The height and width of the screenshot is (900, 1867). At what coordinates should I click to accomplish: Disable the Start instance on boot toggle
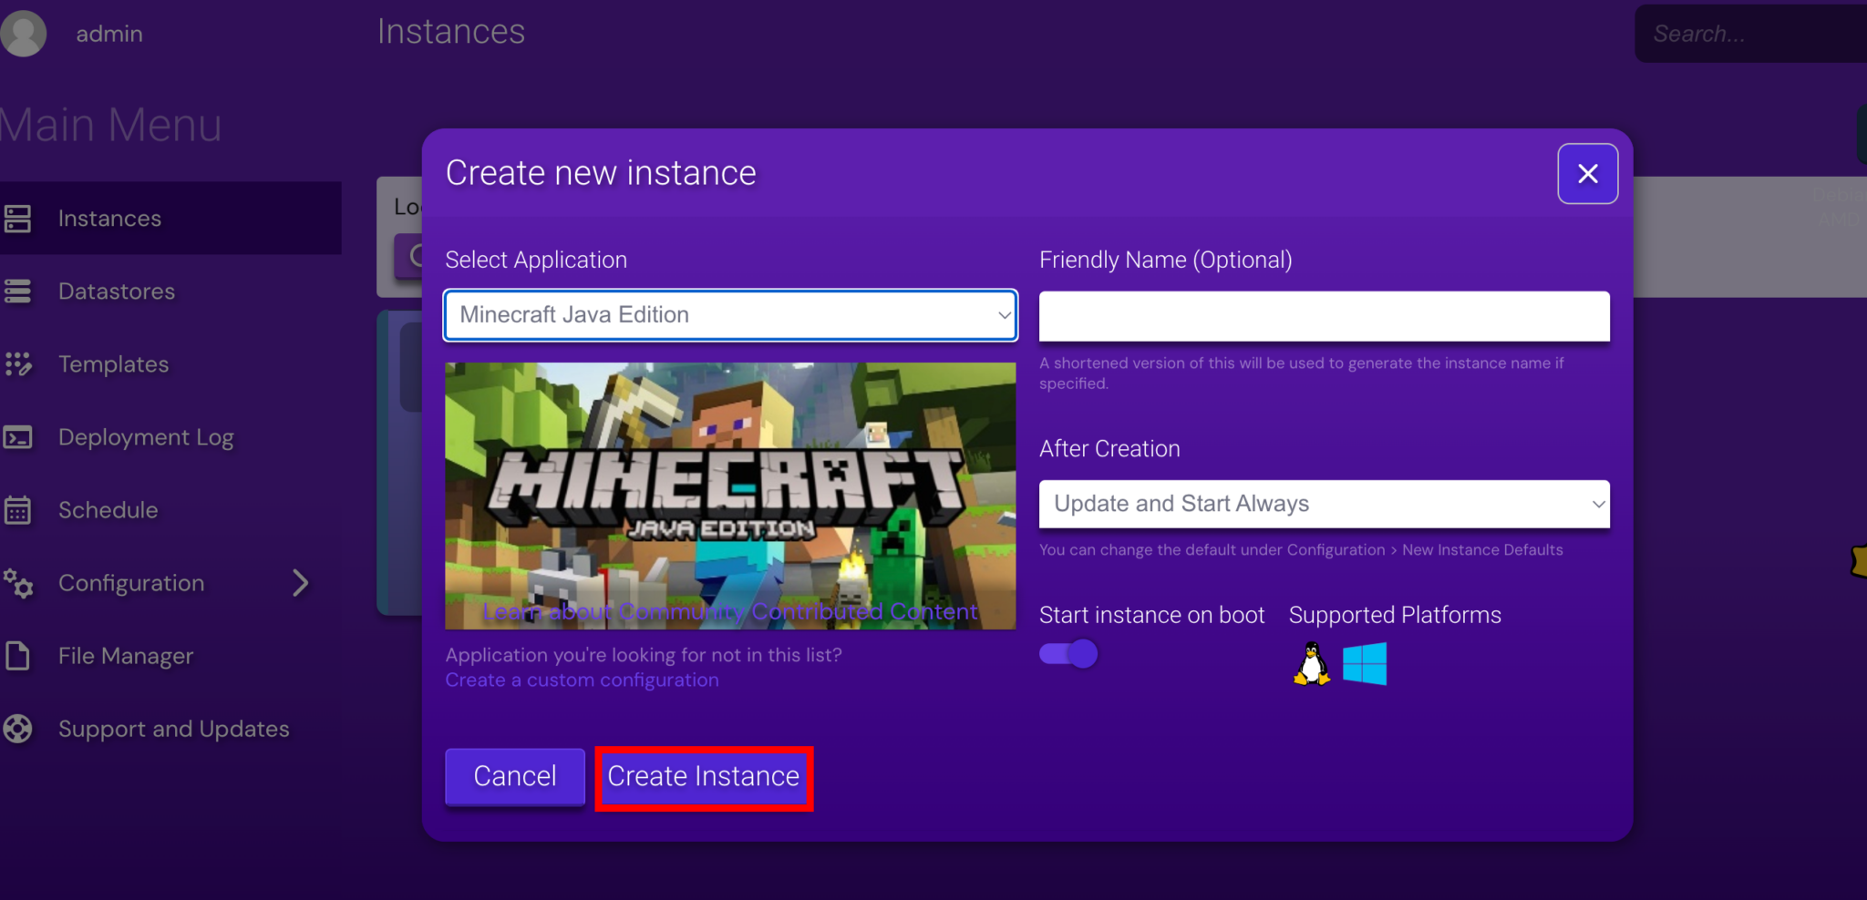tap(1068, 652)
